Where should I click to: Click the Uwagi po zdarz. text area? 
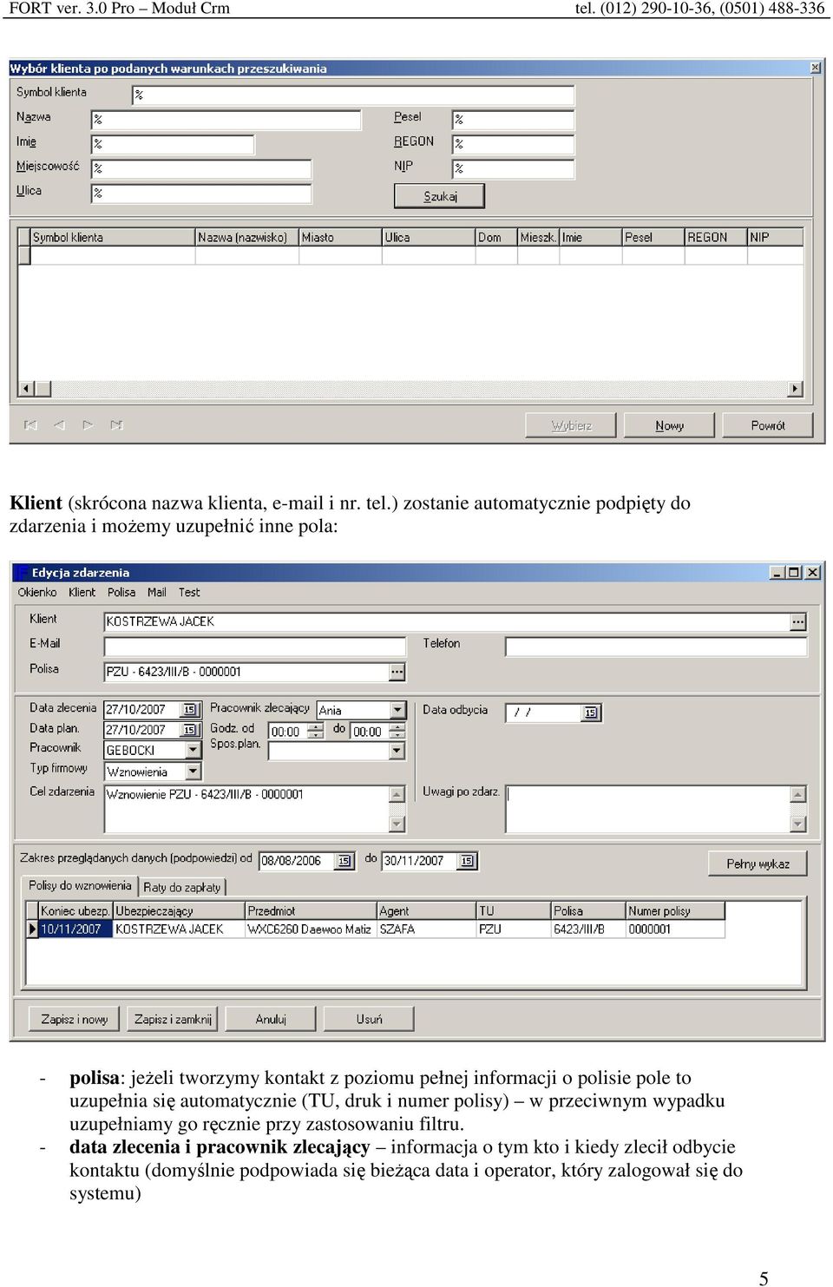coord(648,809)
